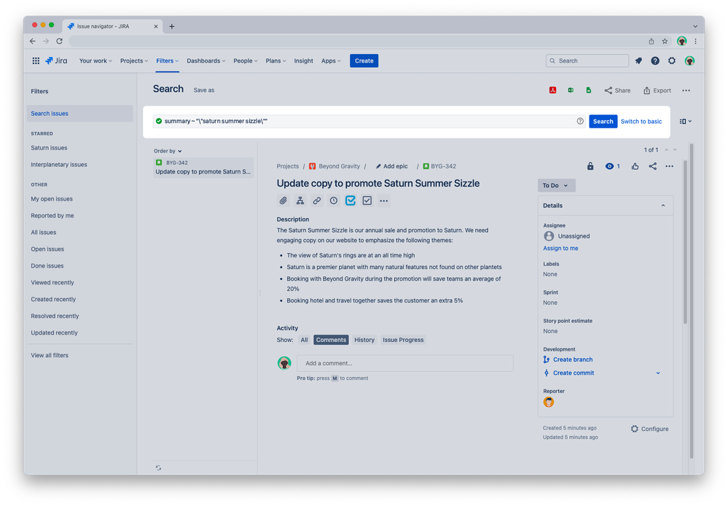Screen dimensions: 728x506
Task: Open issue actions ellipsis menu
Action: 669,166
